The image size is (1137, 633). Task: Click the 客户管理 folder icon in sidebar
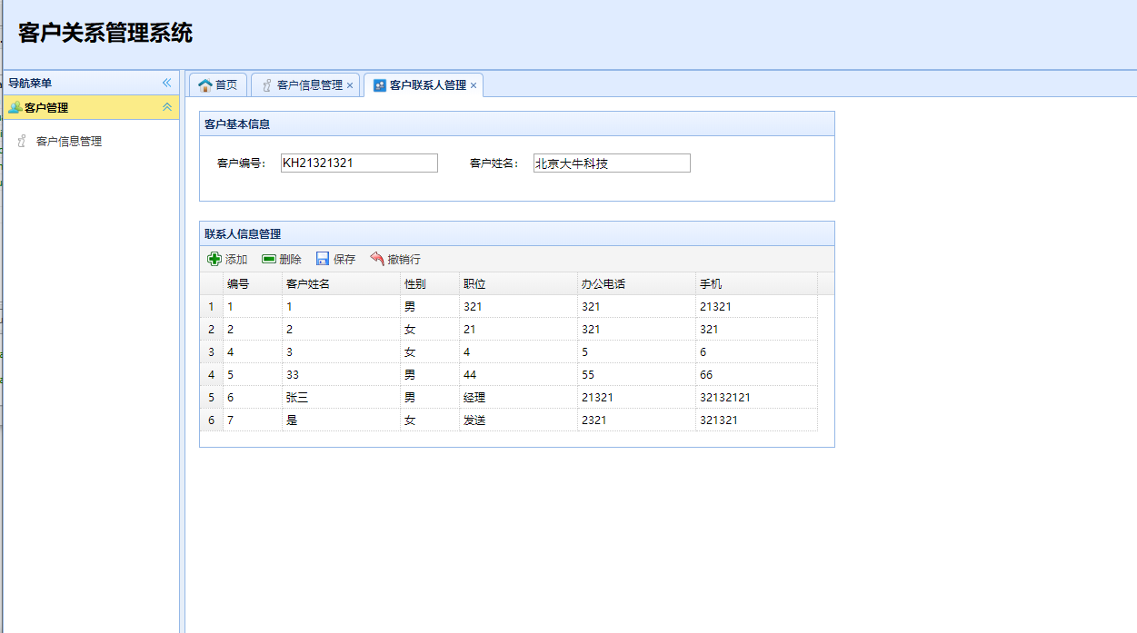pos(14,107)
